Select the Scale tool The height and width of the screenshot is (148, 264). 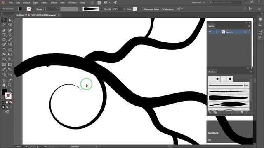coord(10,50)
